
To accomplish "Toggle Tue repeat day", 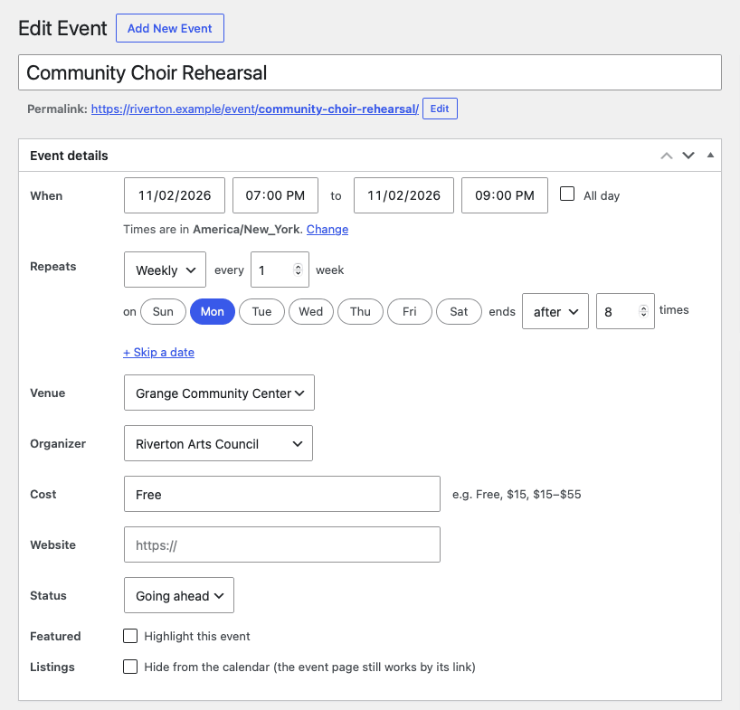I will tap(262, 311).
